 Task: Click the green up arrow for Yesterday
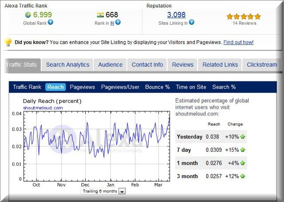[243, 137]
